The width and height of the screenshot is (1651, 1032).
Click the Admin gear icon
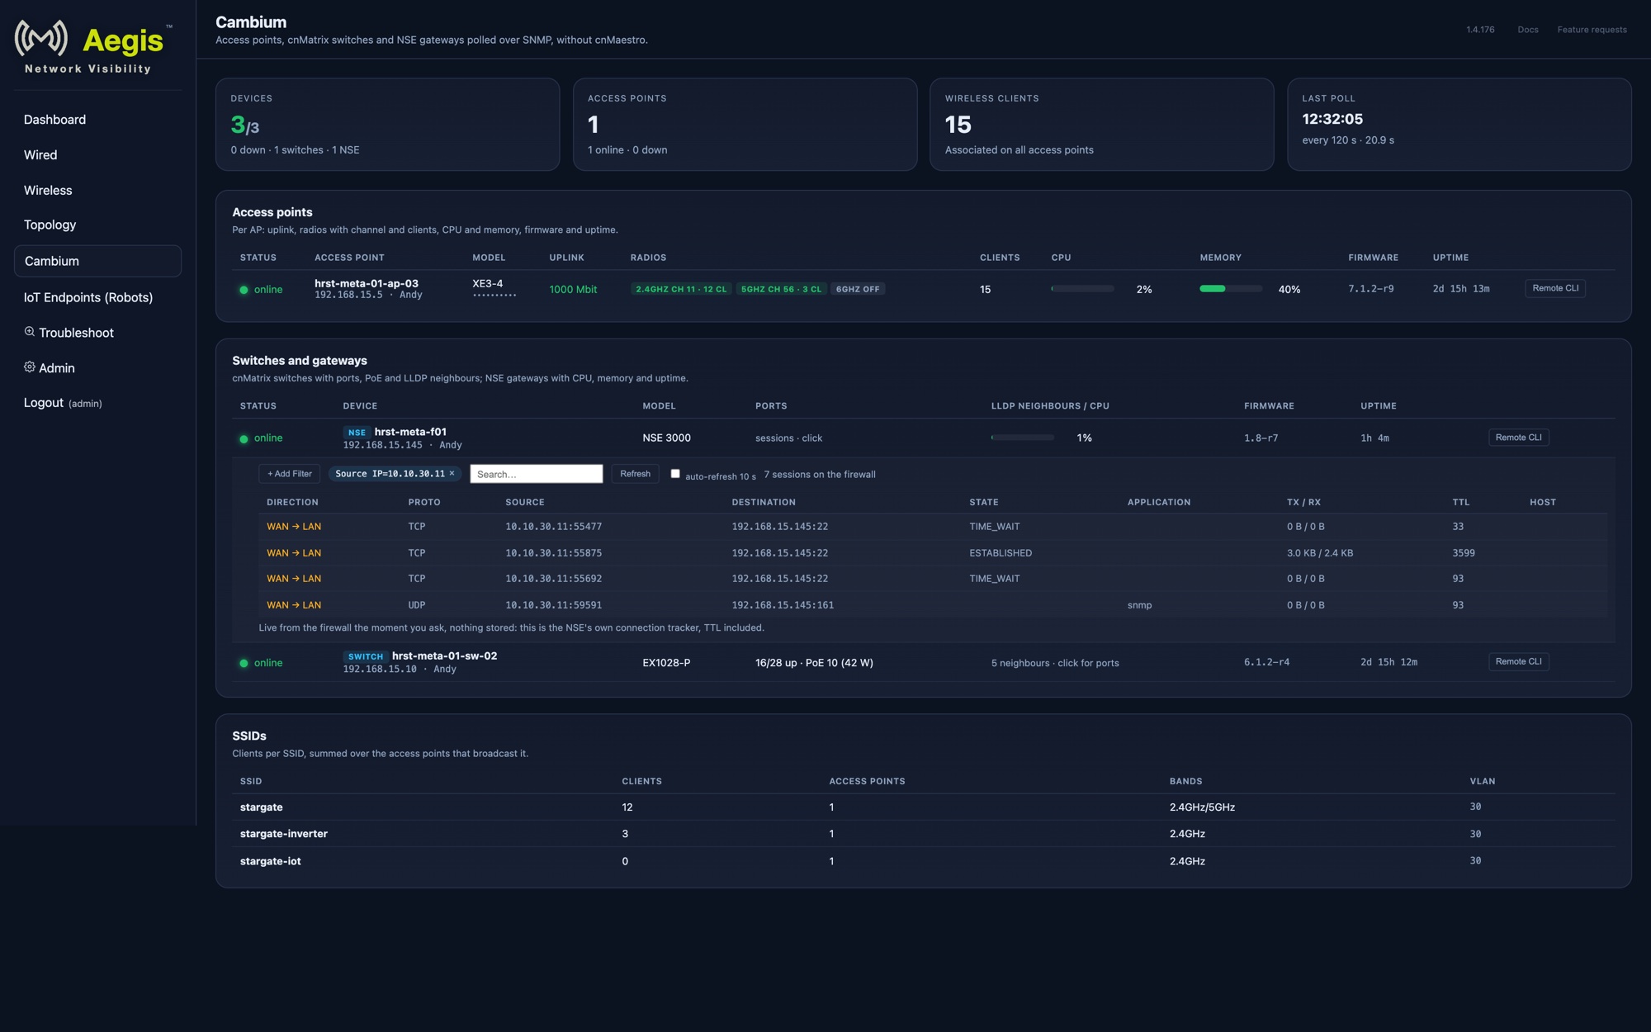(30, 367)
